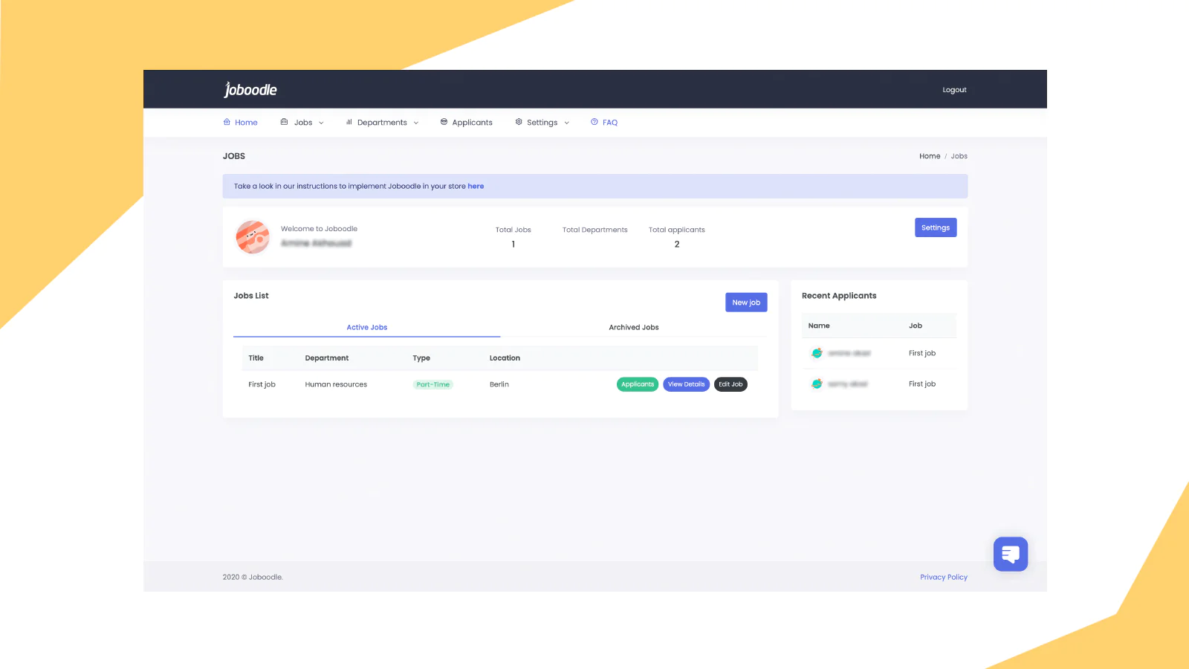Click the green Applicants button for First job
The image size is (1189, 669).
tap(637, 384)
